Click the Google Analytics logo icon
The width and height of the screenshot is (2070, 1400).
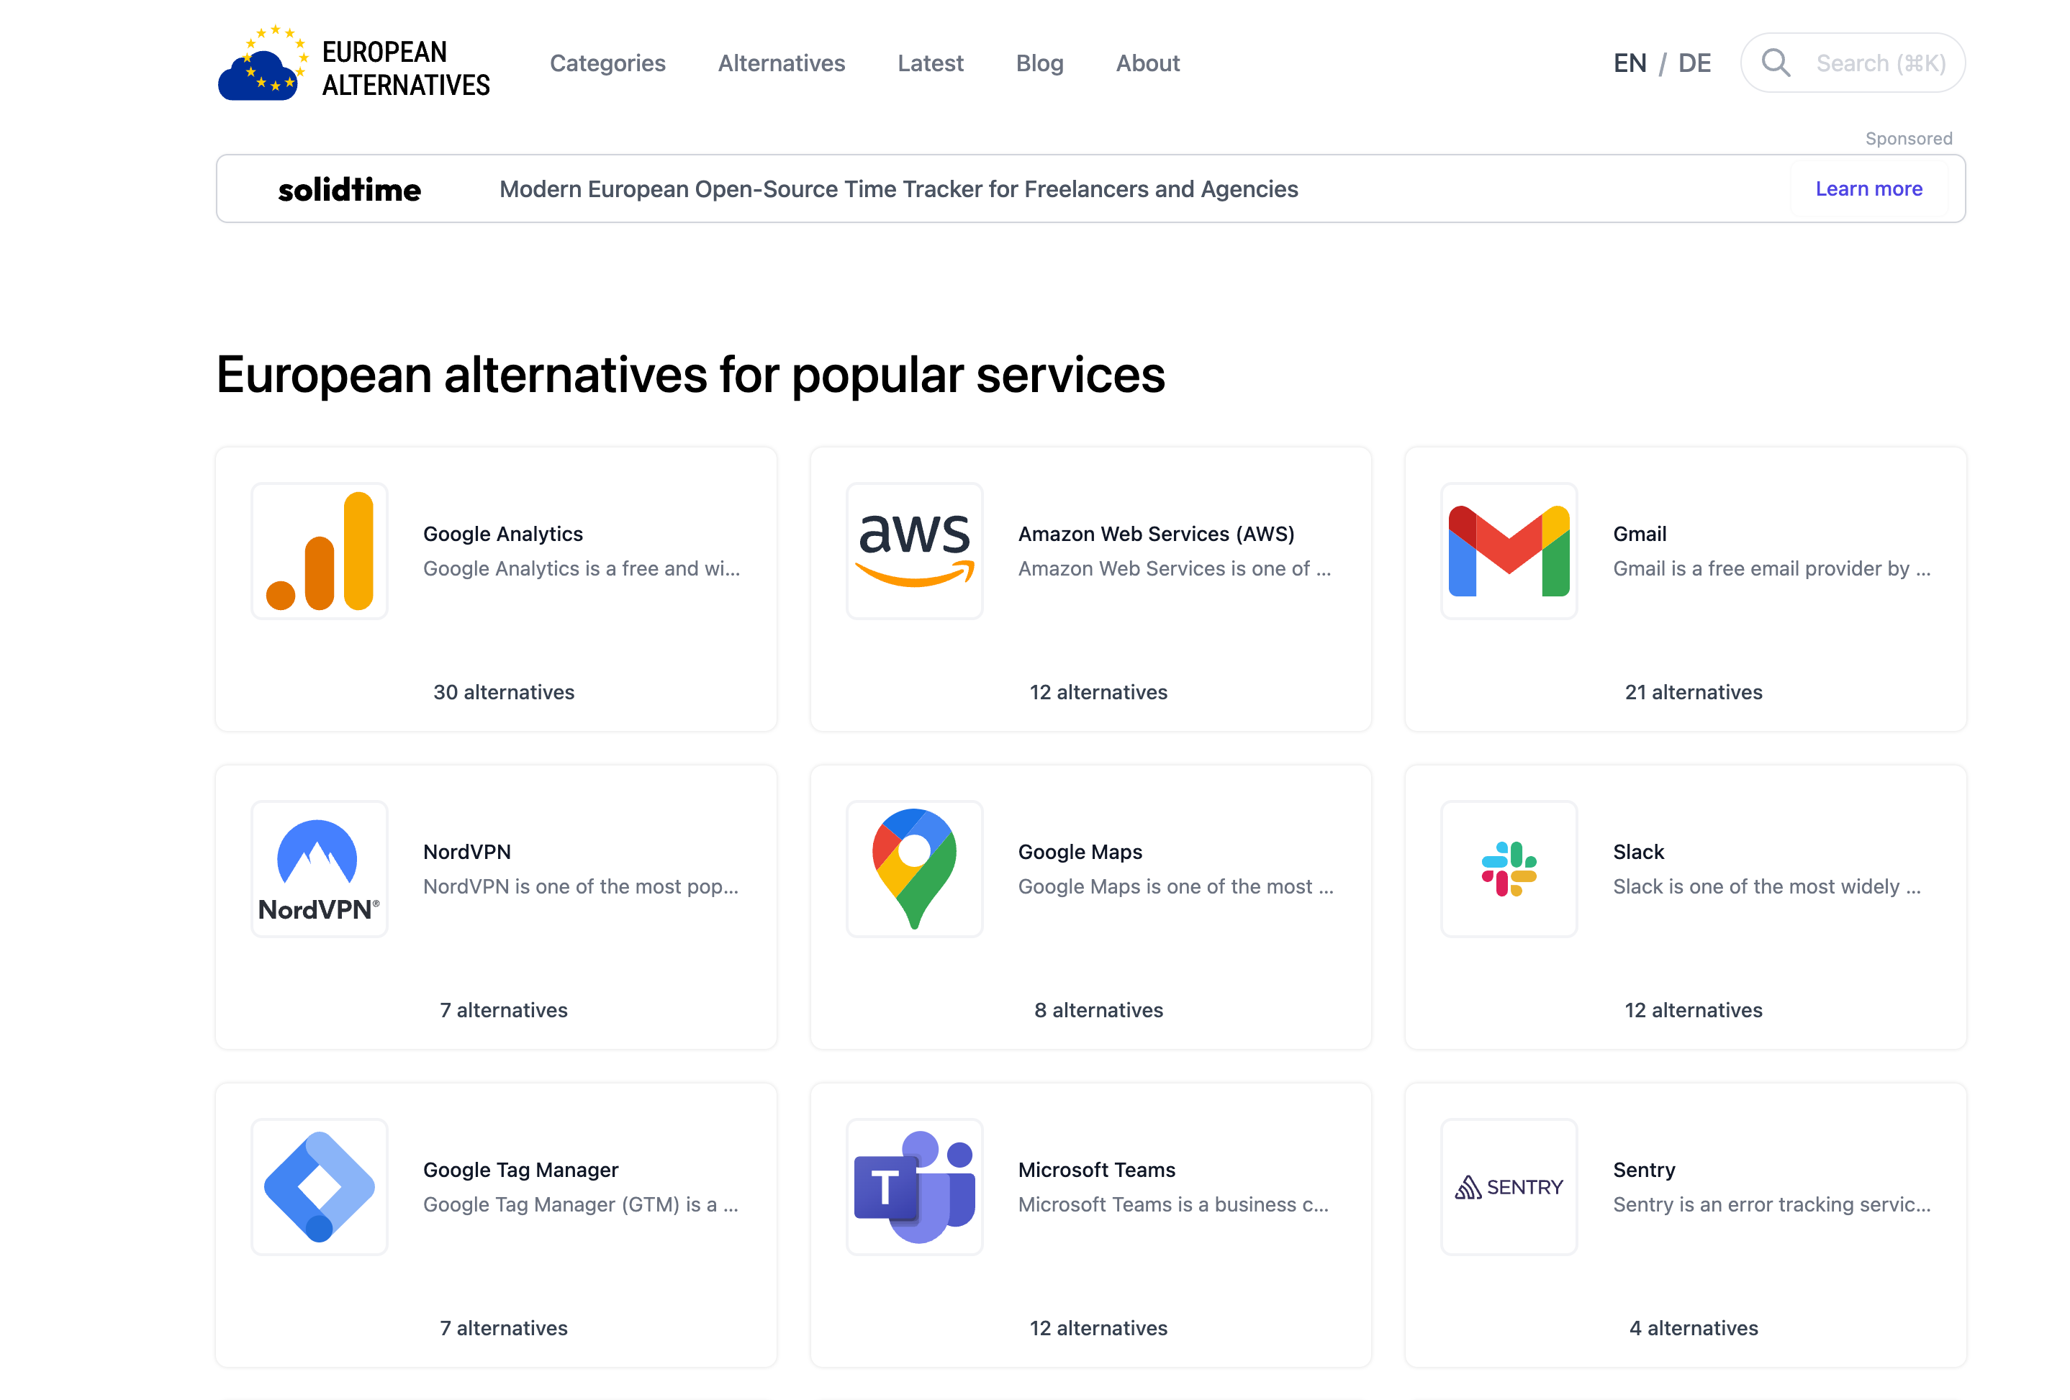coord(319,550)
